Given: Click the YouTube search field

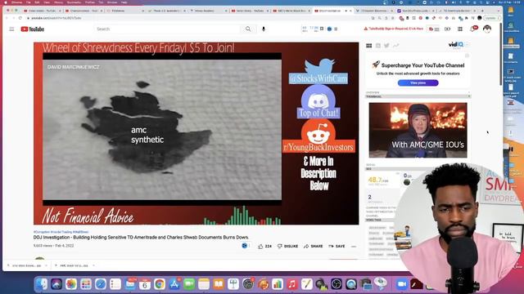Looking at the screenshot, I should coord(167,29).
